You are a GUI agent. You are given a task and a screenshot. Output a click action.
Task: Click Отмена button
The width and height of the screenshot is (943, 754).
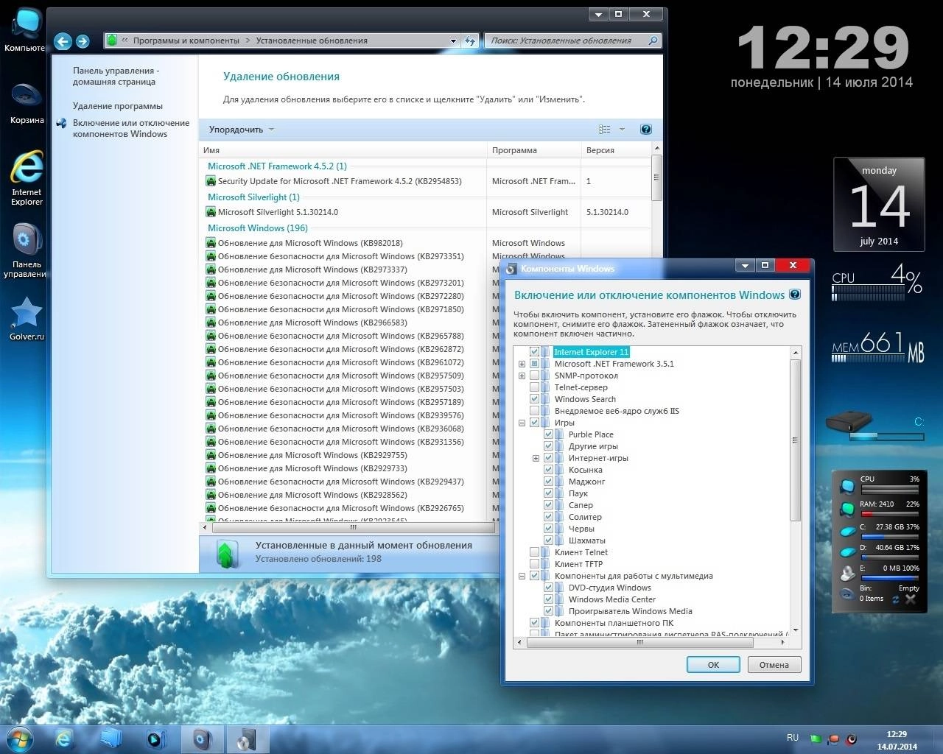[774, 664]
